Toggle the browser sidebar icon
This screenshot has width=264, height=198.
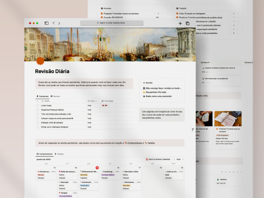[47, 23]
